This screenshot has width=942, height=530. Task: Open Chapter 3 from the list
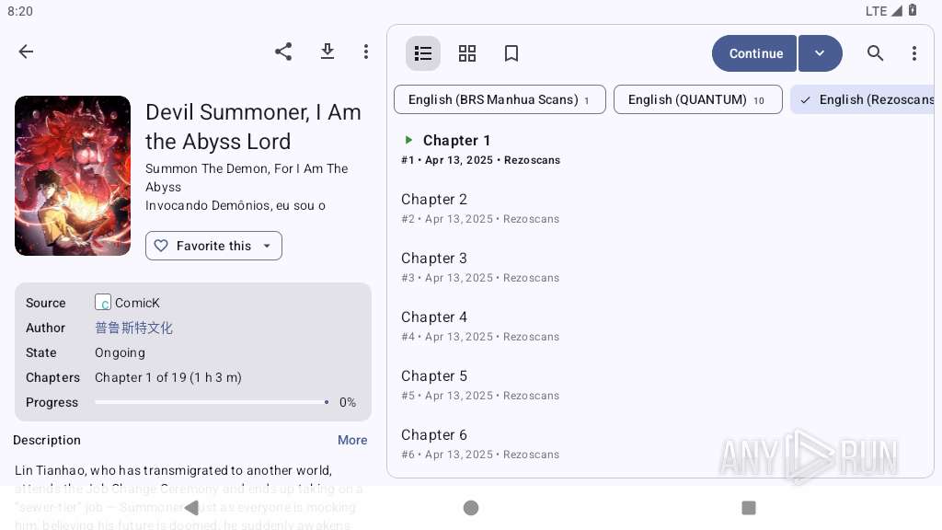point(661,267)
